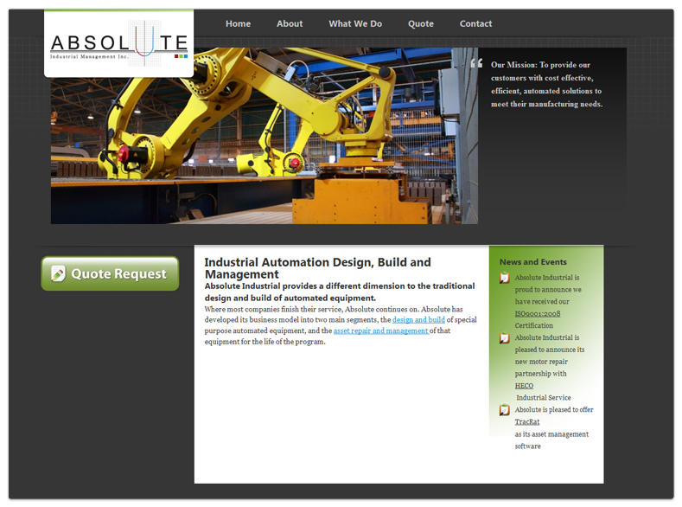The height and width of the screenshot is (507, 682).
Task: Open the What We Do menu item
Action: click(355, 24)
